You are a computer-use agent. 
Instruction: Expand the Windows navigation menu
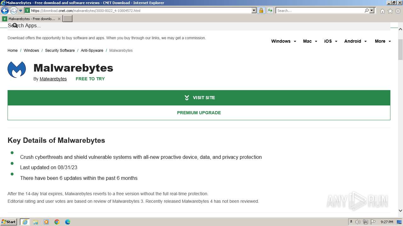click(x=284, y=41)
